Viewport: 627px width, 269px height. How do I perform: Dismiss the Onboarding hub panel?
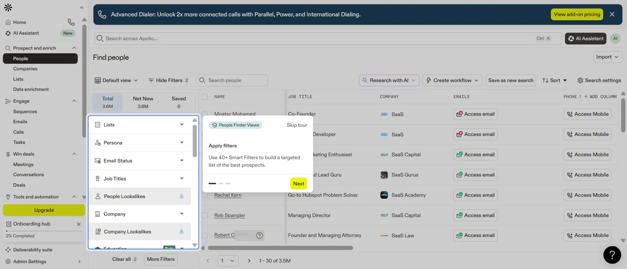(x=78, y=224)
